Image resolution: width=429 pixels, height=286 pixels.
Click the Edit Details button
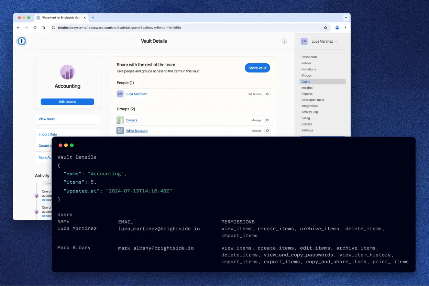pos(67,102)
